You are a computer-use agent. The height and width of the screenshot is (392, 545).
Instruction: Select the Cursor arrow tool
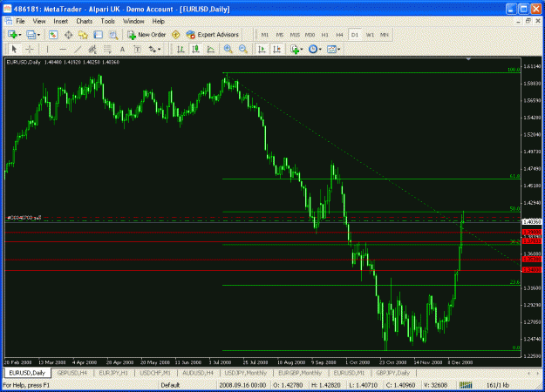tap(14, 50)
